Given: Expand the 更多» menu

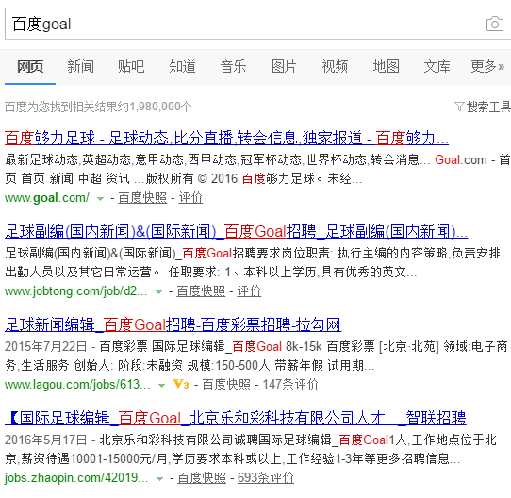Looking at the screenshot, I should pyautogui.click(x=487, y=67).
